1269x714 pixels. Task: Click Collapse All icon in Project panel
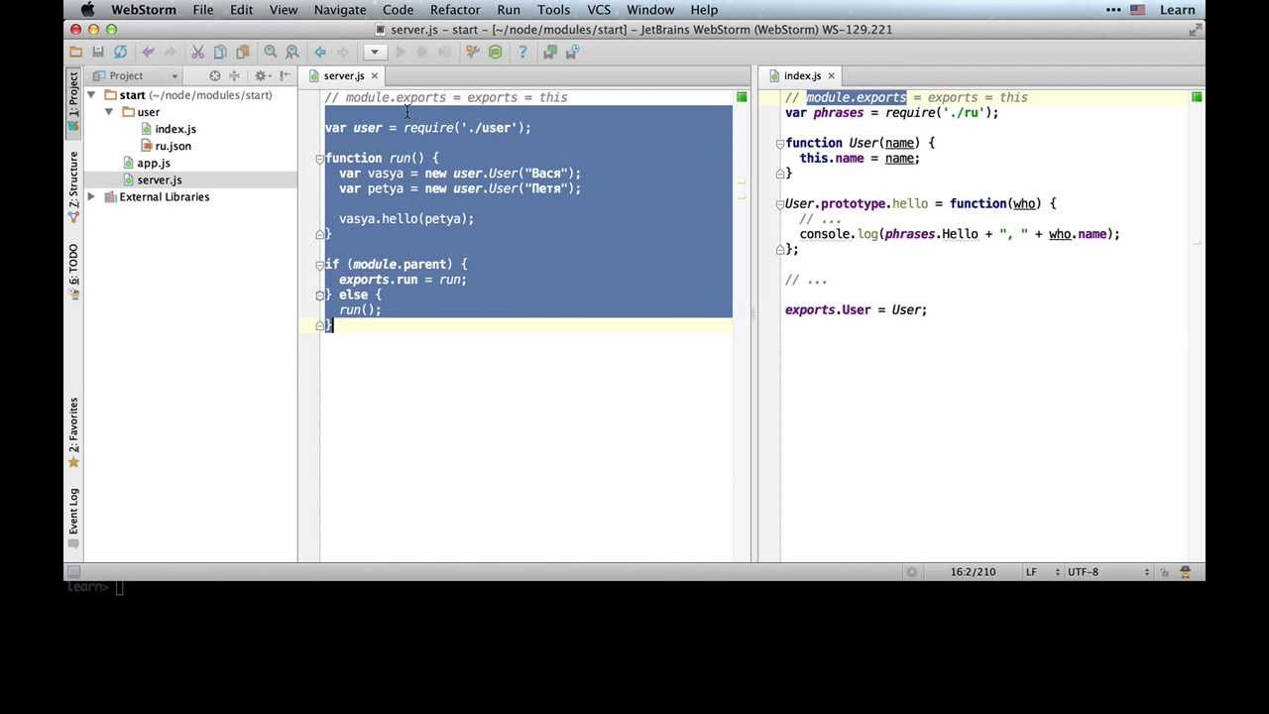point(235,75)
